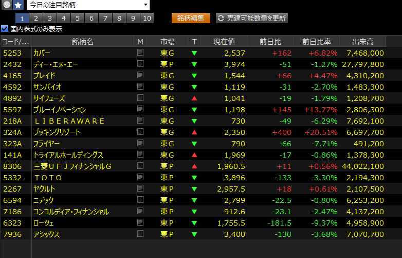Select watchlist page tab 1
The image size is (402, 258).
coord(22,18)
